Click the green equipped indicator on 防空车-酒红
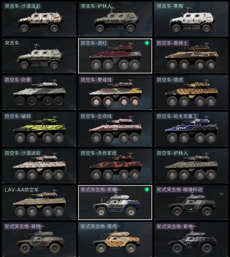The height and width of the screenshot is (257, 230). coord(147,43)
